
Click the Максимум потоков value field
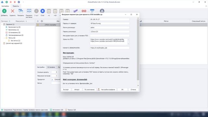pos(55,76)
